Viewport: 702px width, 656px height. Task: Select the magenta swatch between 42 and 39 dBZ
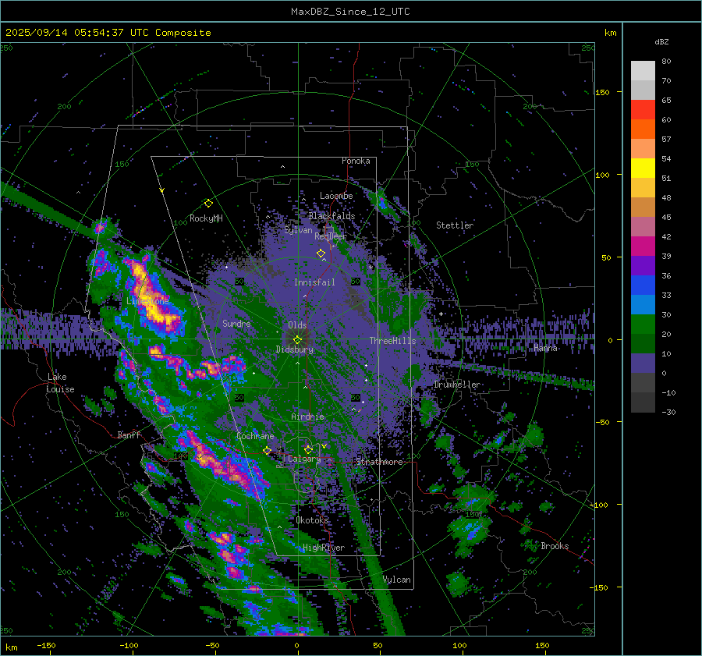pos(643,246)
